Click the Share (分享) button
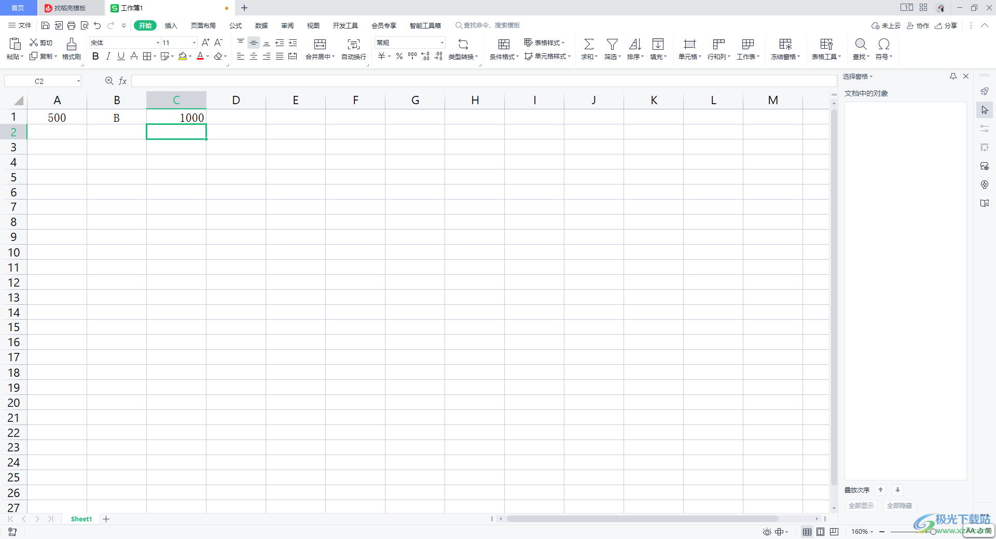 coord(946,25)
